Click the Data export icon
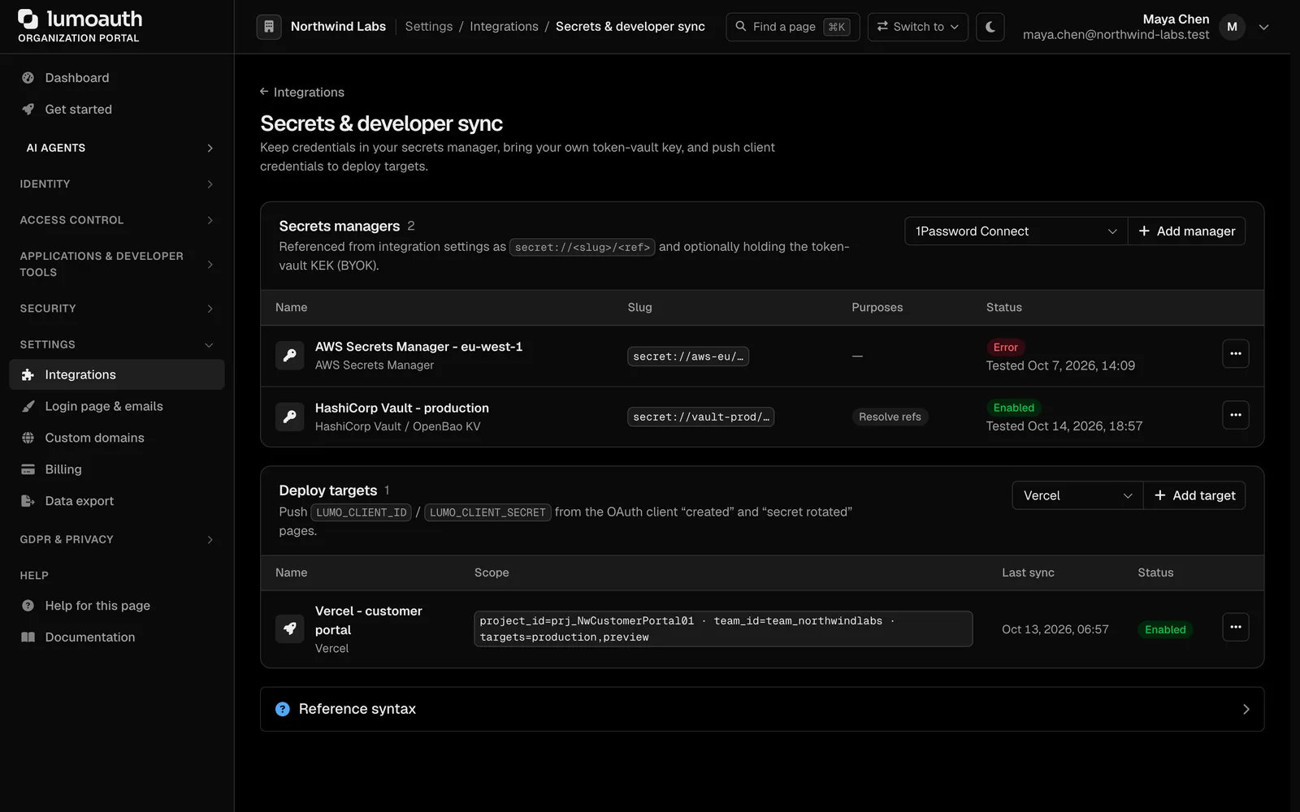This screenshot has height=812, width=1300. (x=28, y=501)
